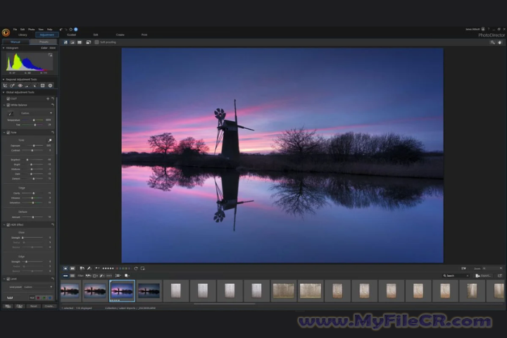Uncheck the HDR Effect checkbox
The image size is (507, 338).
pyautogui.click(x=8, y=225)
